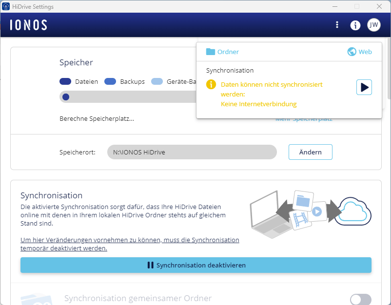Click the Speicherort path field
This screenshot has width=391, height=305.
tap(192, 152)
